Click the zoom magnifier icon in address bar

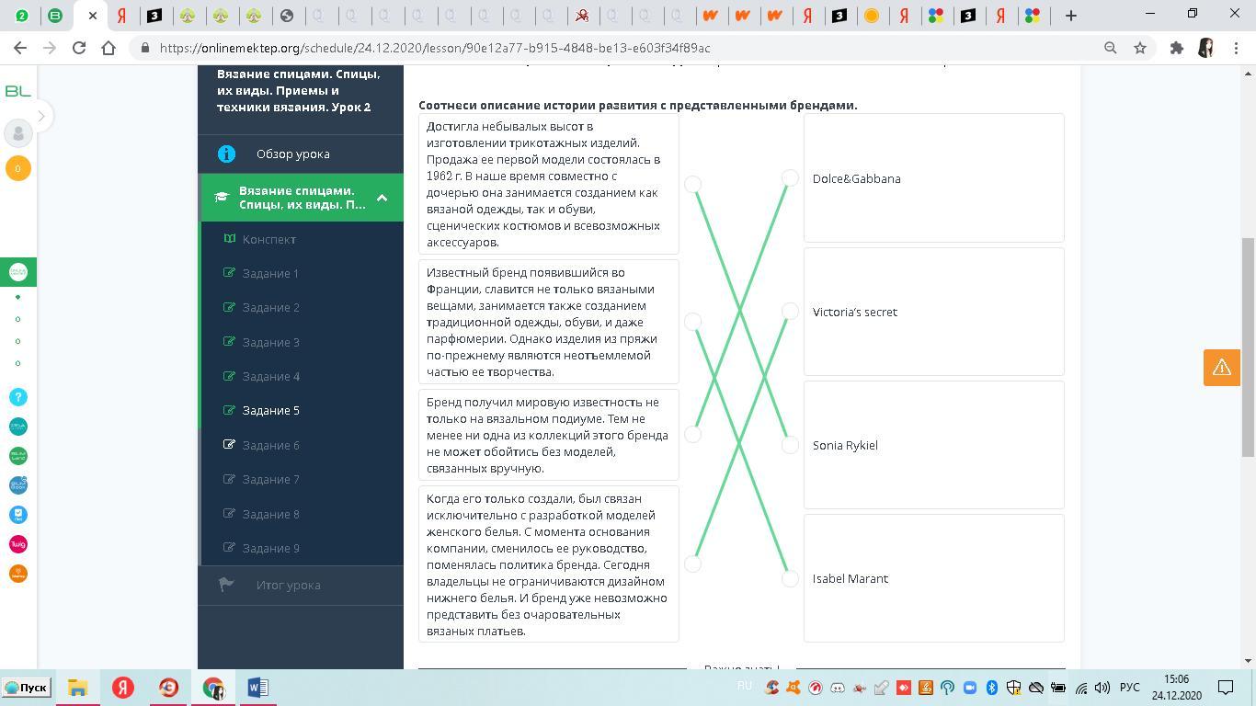point(1110,48)
